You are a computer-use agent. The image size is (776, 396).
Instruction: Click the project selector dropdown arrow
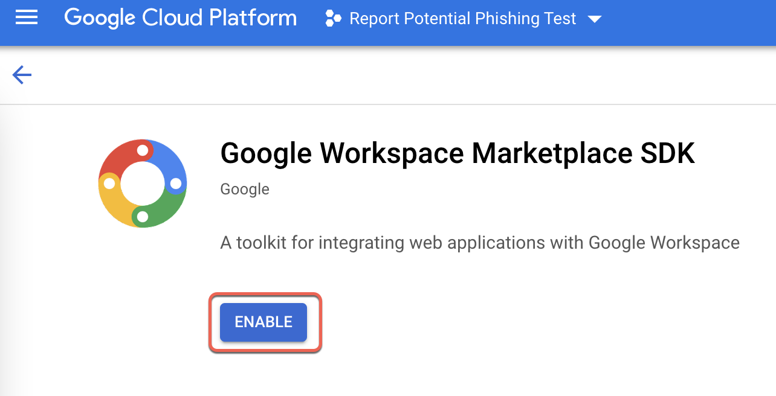tap(595, 19)
